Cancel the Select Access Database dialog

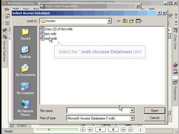click(x=155, y=118)
